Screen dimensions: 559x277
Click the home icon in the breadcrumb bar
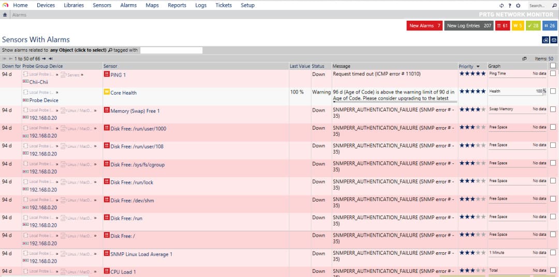tap(5, 15)
